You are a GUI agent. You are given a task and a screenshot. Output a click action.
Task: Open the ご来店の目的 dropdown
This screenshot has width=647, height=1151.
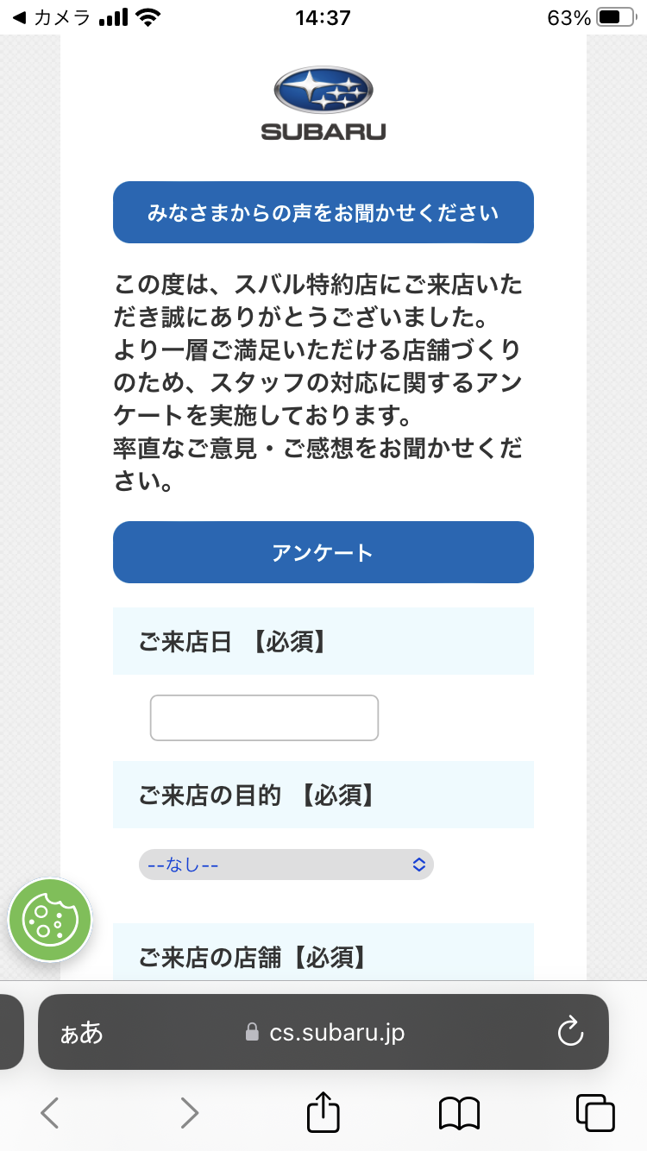click(x=286, y=864)
